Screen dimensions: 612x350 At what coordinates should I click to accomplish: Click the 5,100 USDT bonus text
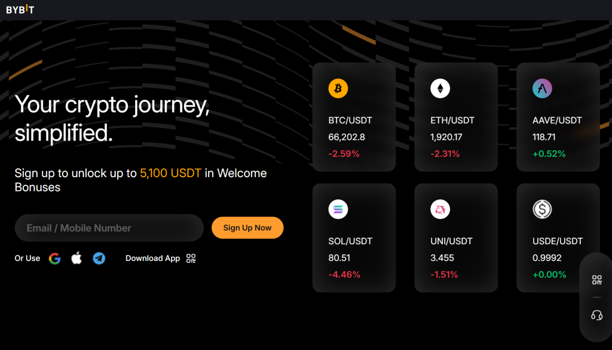(x=170, y=173)
